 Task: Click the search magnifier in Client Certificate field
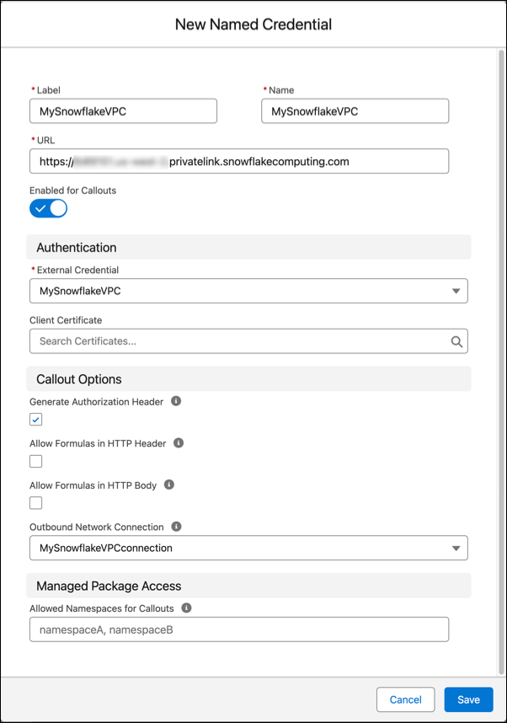(x=456, y=341)
